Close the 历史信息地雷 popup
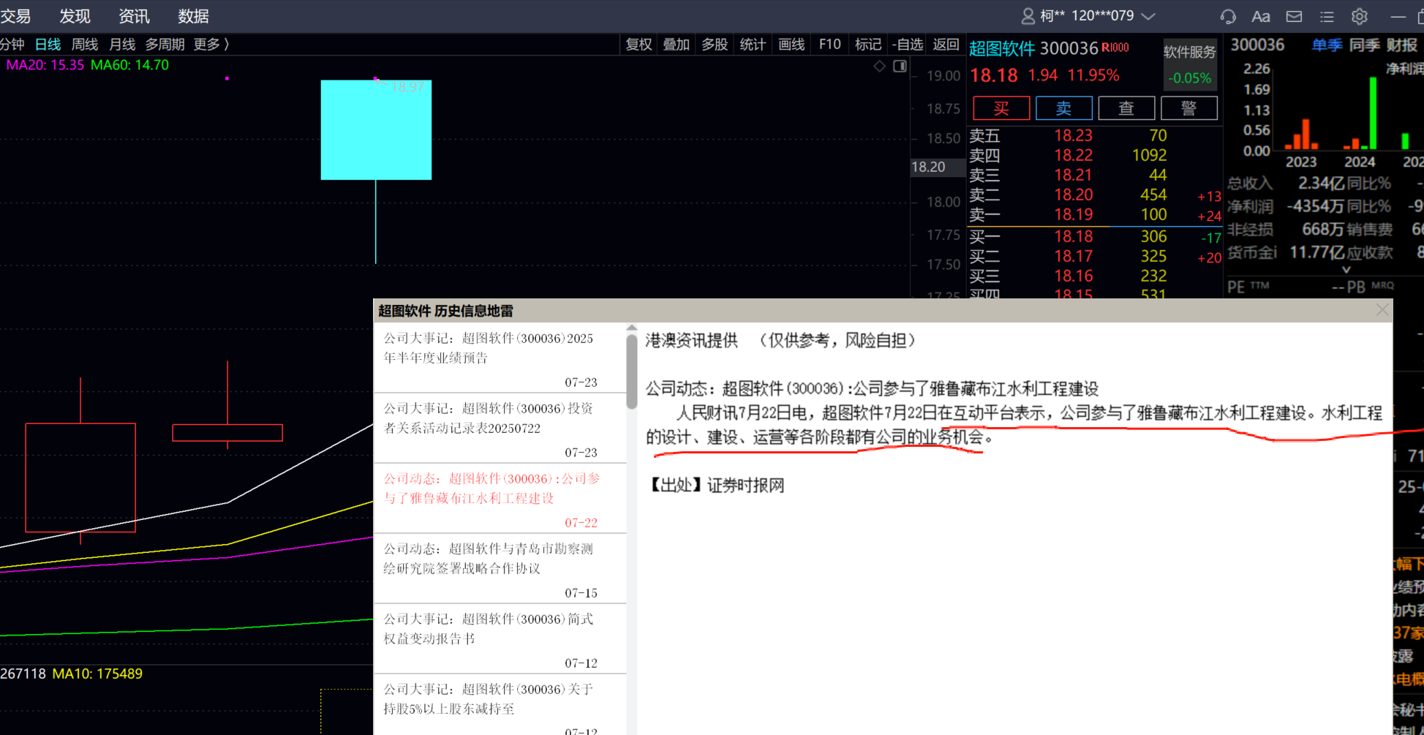The height and width of the screenshot is (735, 1424). click(1382, 310)
